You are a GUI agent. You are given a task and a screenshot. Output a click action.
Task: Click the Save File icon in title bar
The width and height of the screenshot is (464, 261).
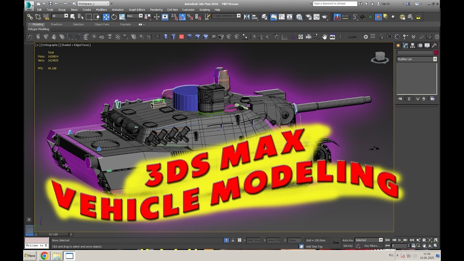pos(50,4)
